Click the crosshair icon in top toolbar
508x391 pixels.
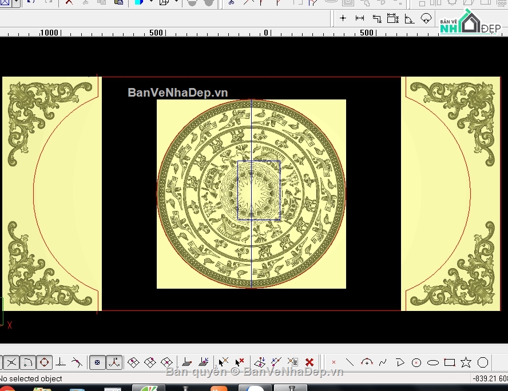(x=343, y=18)
